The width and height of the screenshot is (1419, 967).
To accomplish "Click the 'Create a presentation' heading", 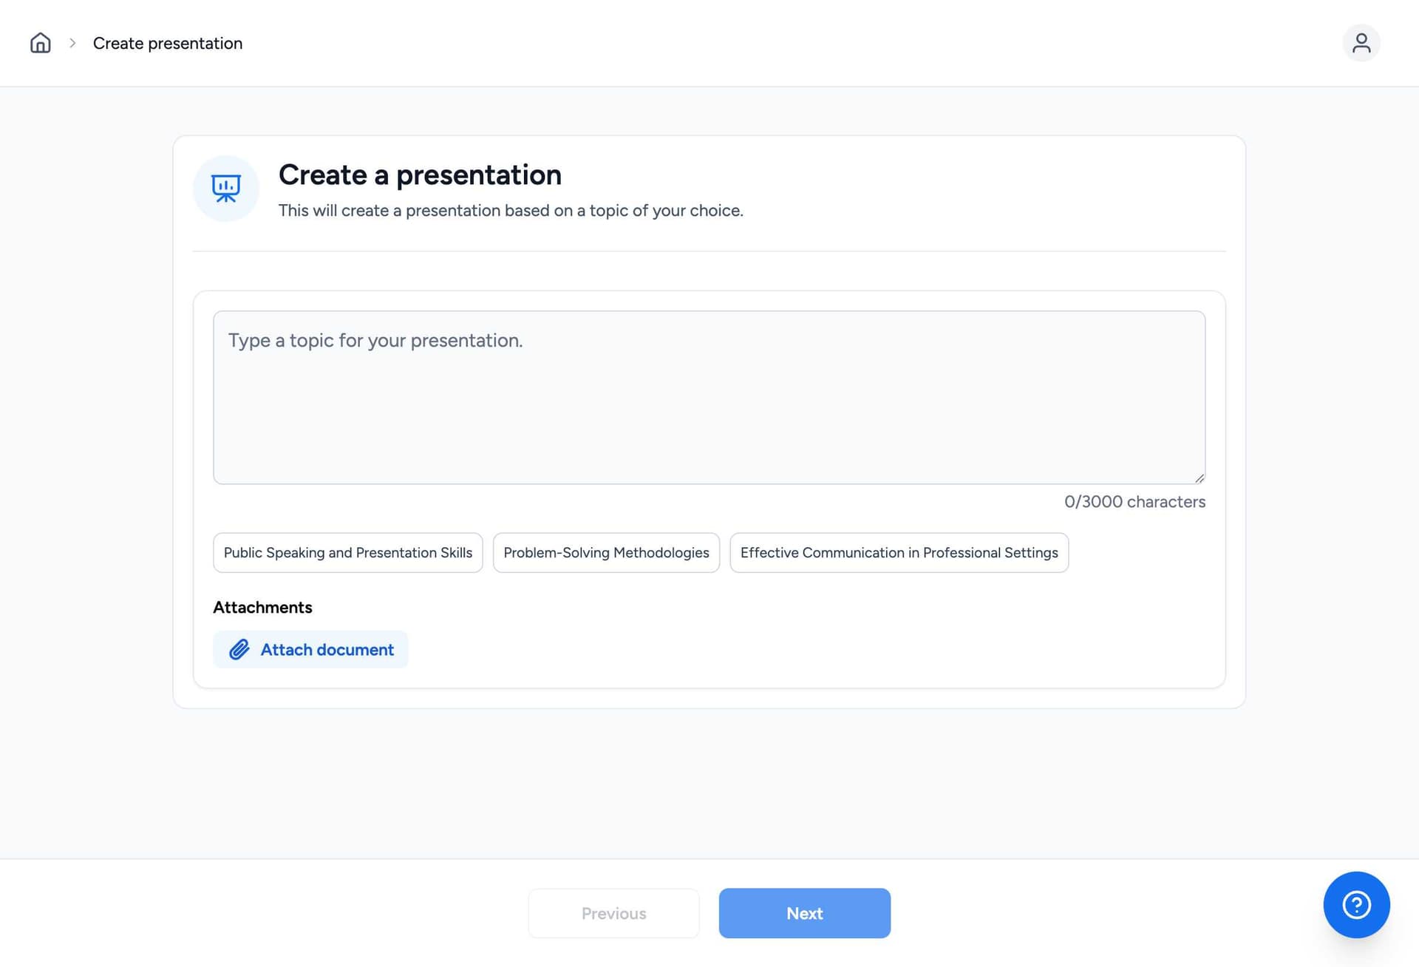I will (420, 175).
